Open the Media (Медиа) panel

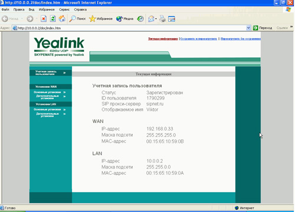124,19
